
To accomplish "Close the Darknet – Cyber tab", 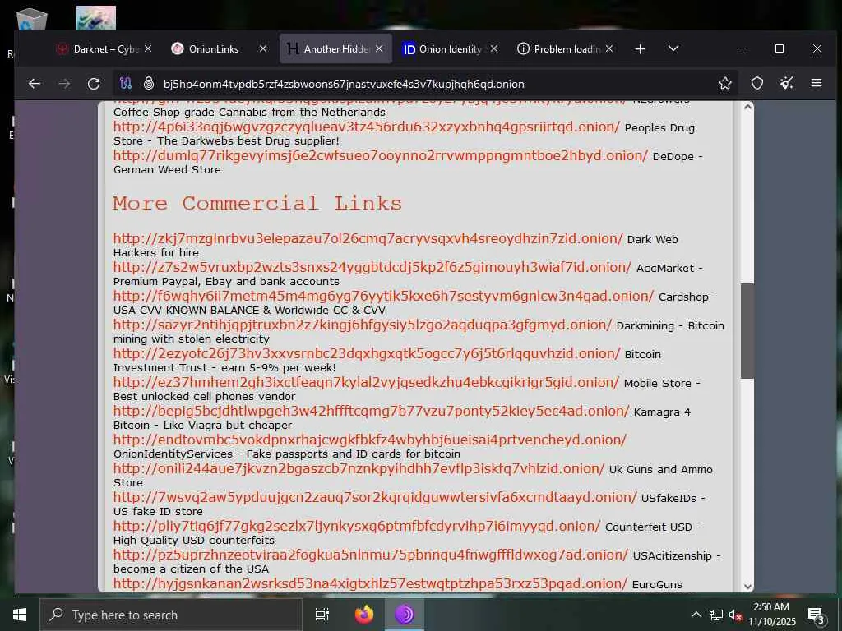I will (x=148, y=48).
